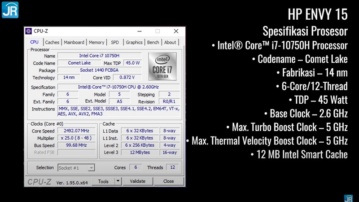The image size is (359, 202).
Task: Open the Tools dropdown arrow
Action: pos(118,181)
